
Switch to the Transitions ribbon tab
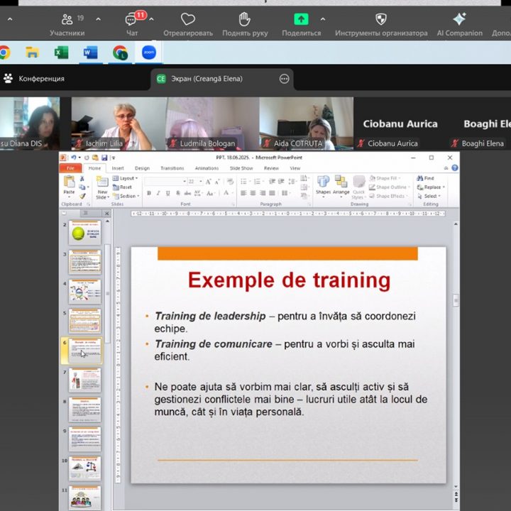coord(172,168)
